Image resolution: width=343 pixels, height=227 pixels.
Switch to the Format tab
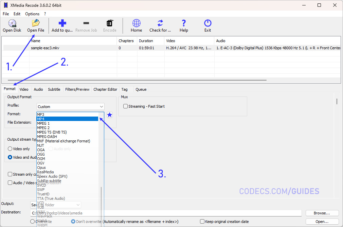[10, 89]
